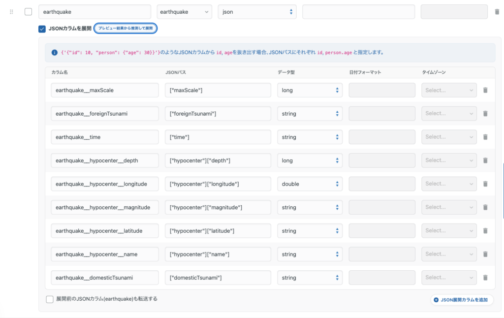Tick the selection checkbox left of earthquake

pyautogui.click(x=29, y=12)
